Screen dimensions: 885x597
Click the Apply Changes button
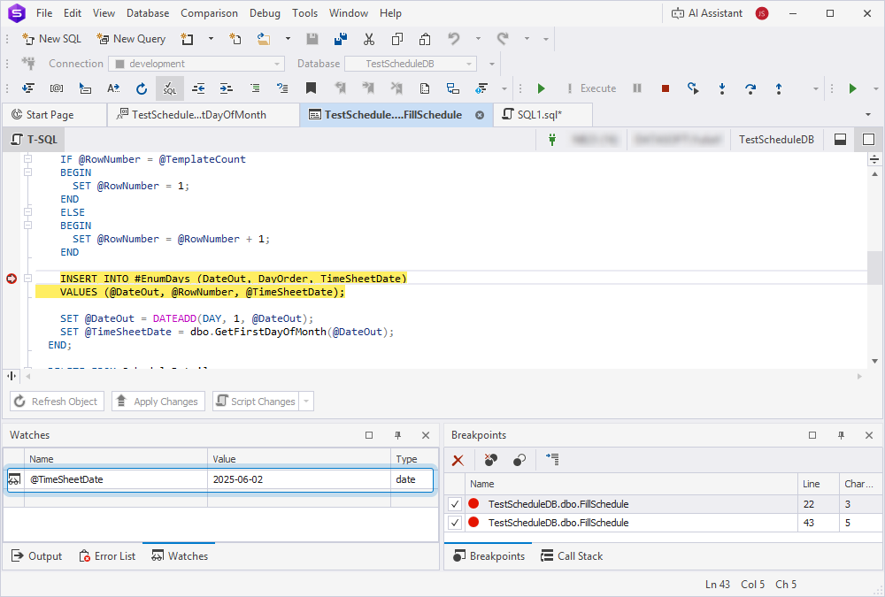[158, 401]
